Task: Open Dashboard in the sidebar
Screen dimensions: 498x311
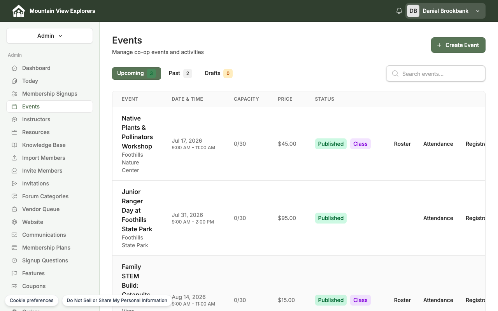Action: coord(49,68)
